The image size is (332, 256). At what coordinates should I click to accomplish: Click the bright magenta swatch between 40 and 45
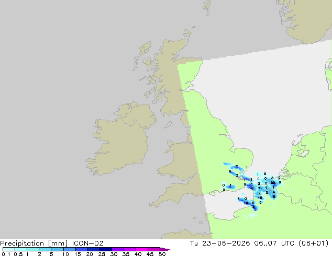tap(142, 249)
